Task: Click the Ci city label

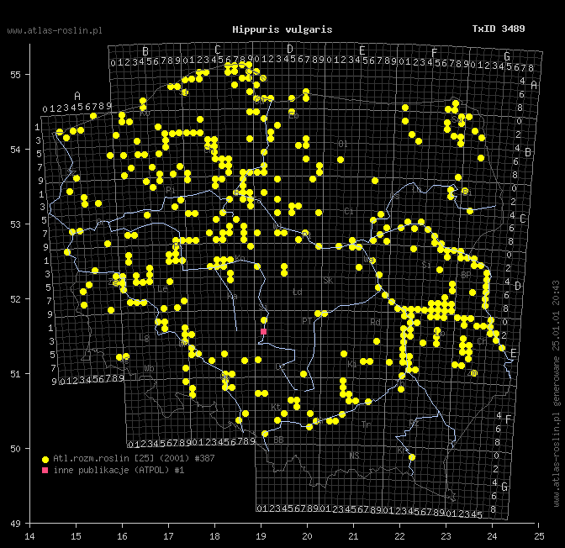Action: click(x=349, y=211)
